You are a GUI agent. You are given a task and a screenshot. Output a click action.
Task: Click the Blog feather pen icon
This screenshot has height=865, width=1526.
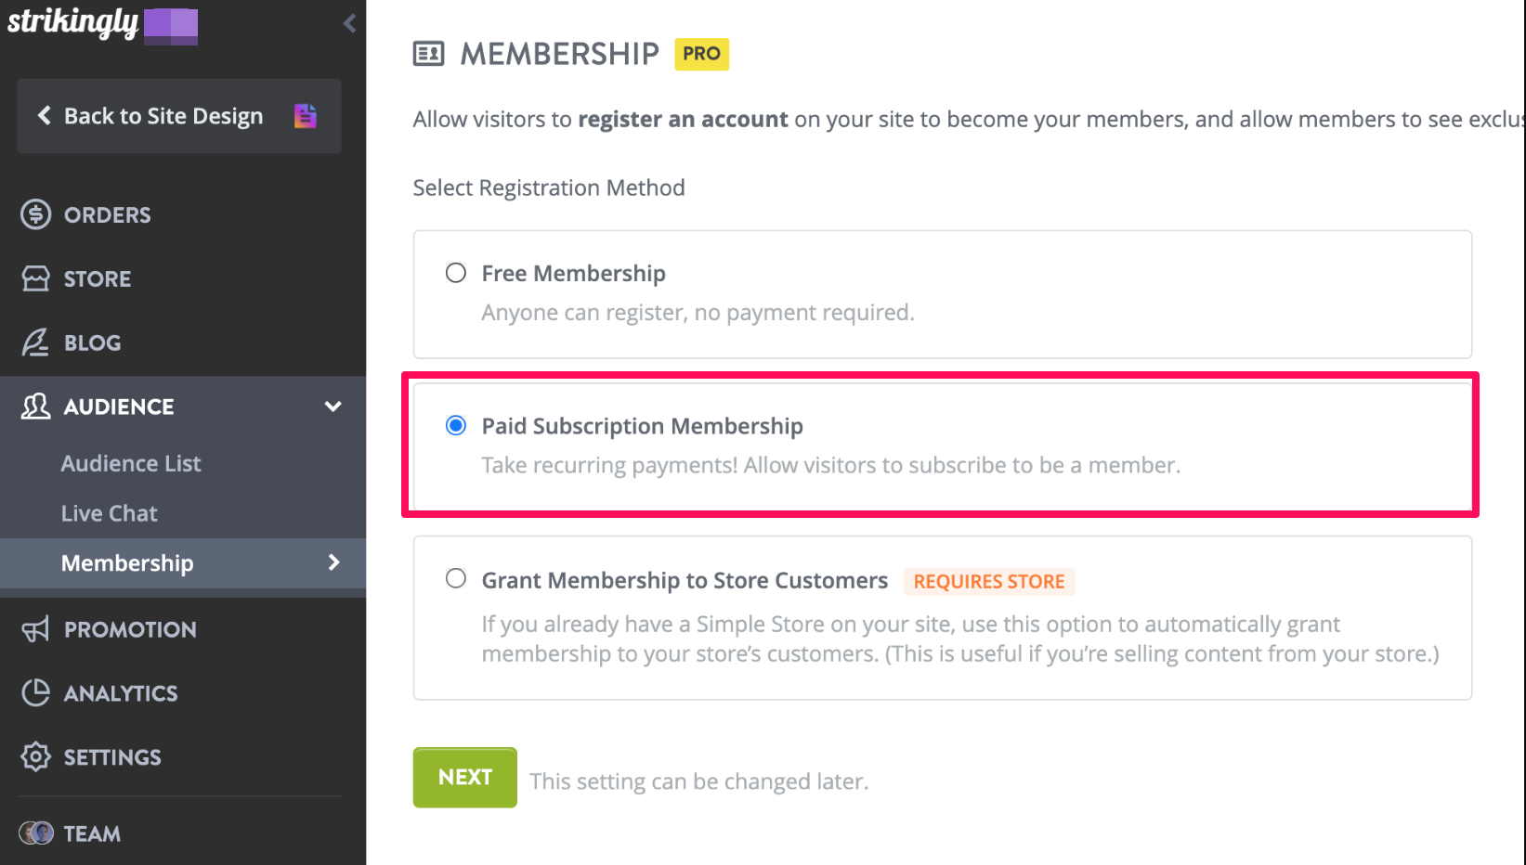coord(35,342)
